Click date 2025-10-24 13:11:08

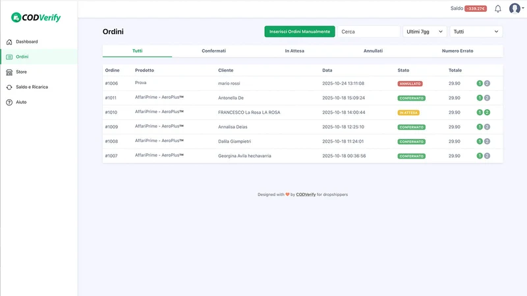point(343,84)
